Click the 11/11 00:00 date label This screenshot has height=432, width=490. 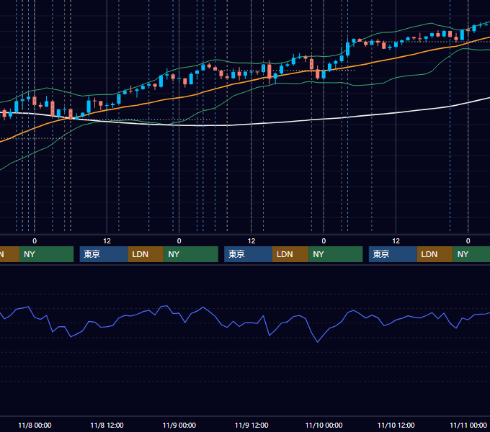pos(468,425)
